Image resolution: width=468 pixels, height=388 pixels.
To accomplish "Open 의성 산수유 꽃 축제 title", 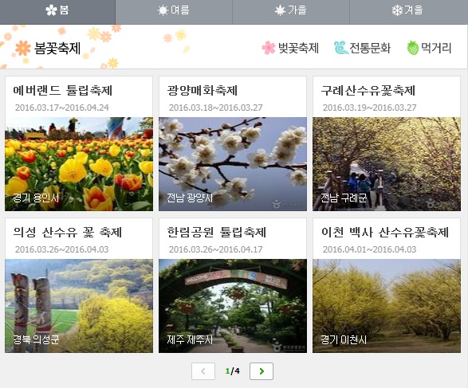I will [68, 233].
